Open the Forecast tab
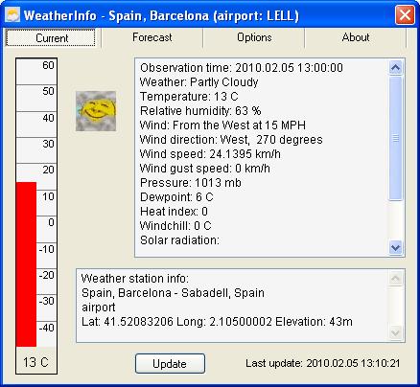420x387 pixels. [x=152, y=37]
